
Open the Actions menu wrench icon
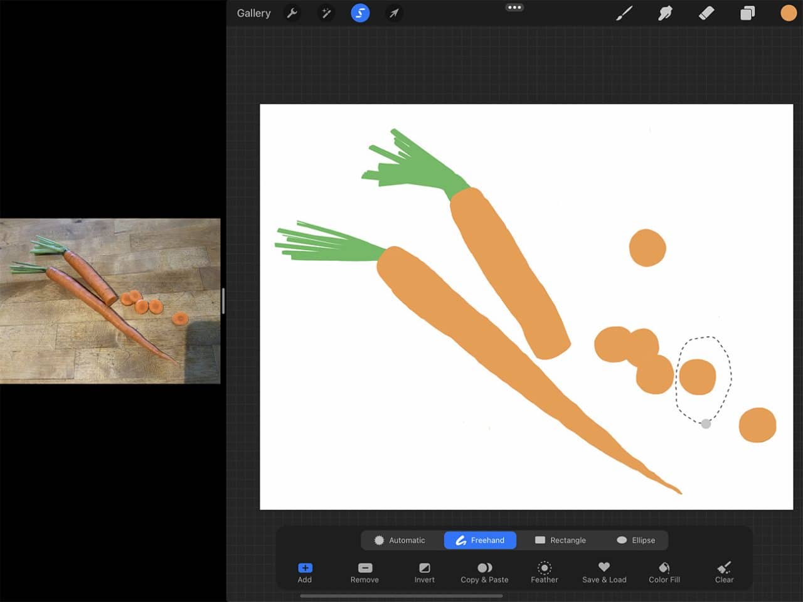coord(292,13)
